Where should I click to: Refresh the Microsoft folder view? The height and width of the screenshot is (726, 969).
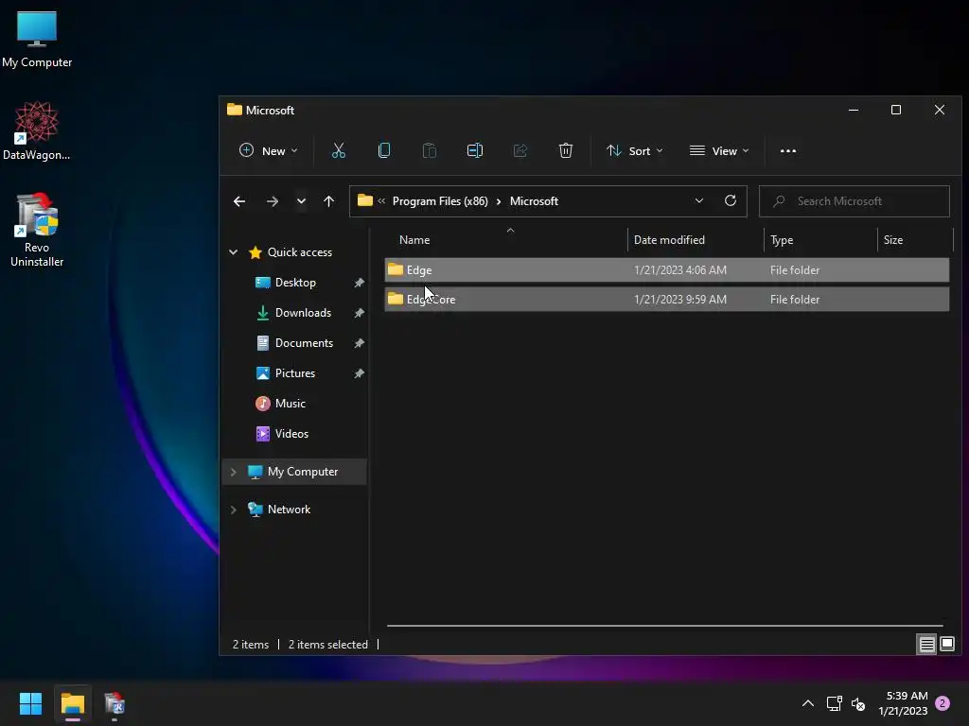(x=731, y=200)
